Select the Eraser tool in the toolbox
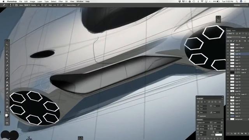249x140 pixels. [x=7, y=79]
